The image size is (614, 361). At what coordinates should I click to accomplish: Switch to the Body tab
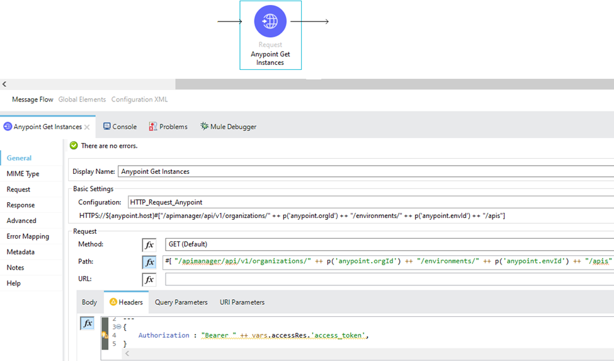point(89,302)
